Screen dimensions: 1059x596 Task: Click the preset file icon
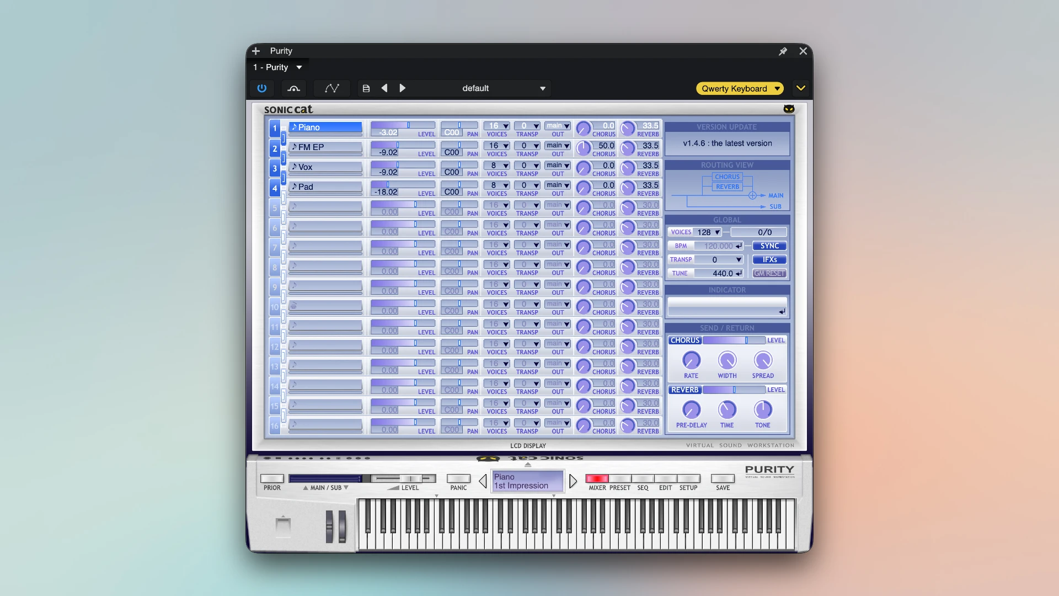click(366, 88)
